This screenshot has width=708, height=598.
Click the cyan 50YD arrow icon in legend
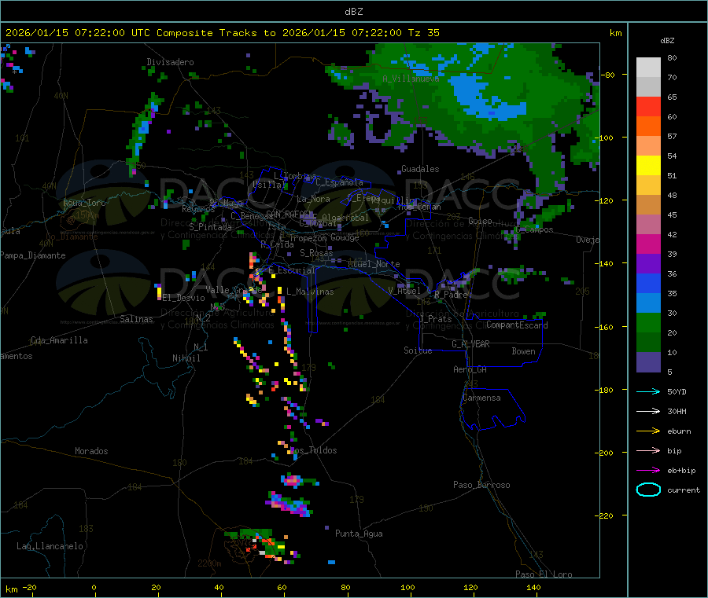pos(648,391)
